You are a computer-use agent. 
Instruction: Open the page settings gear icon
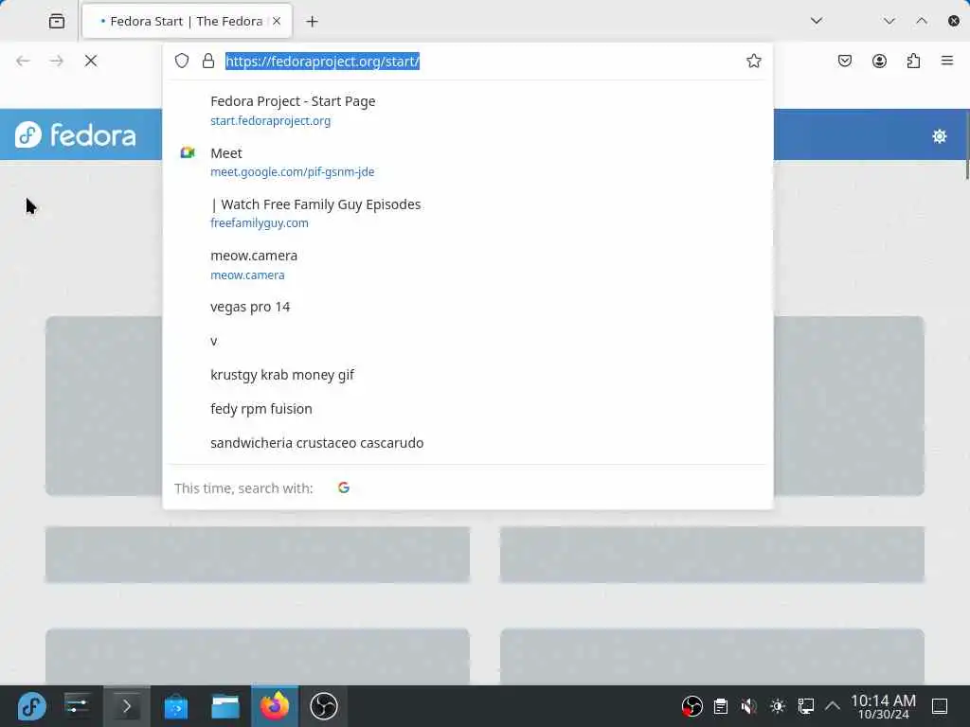pyautogui.click(x=939, y=136)
